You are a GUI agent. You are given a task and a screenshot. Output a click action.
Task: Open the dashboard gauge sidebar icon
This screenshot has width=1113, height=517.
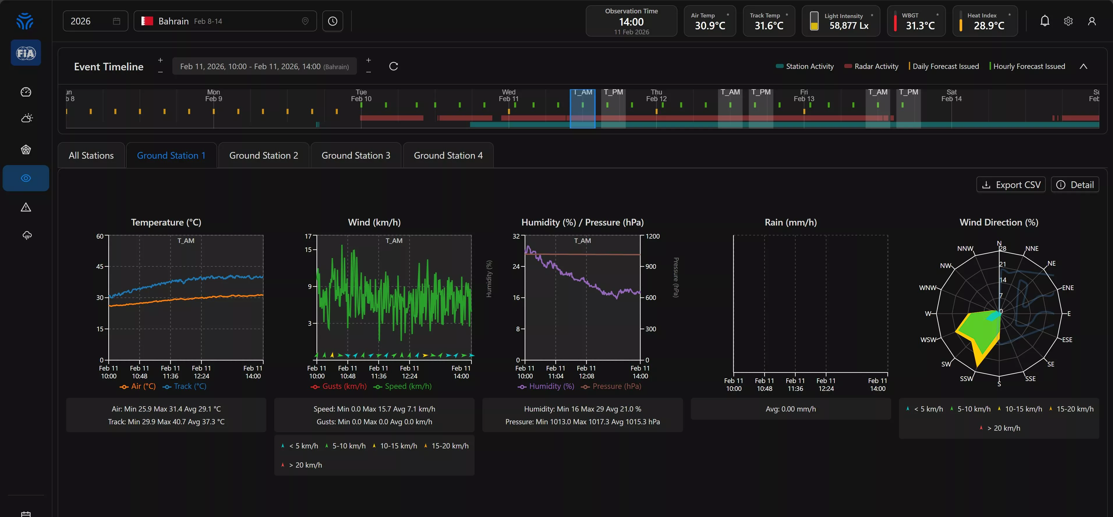coord(26,92)
